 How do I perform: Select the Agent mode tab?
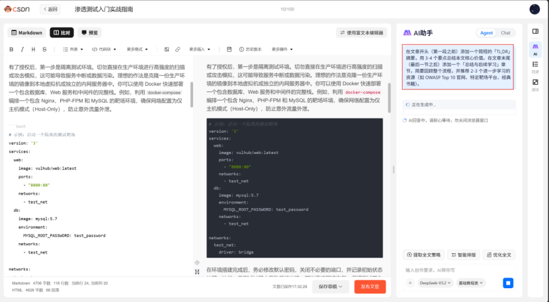[486, 32]
